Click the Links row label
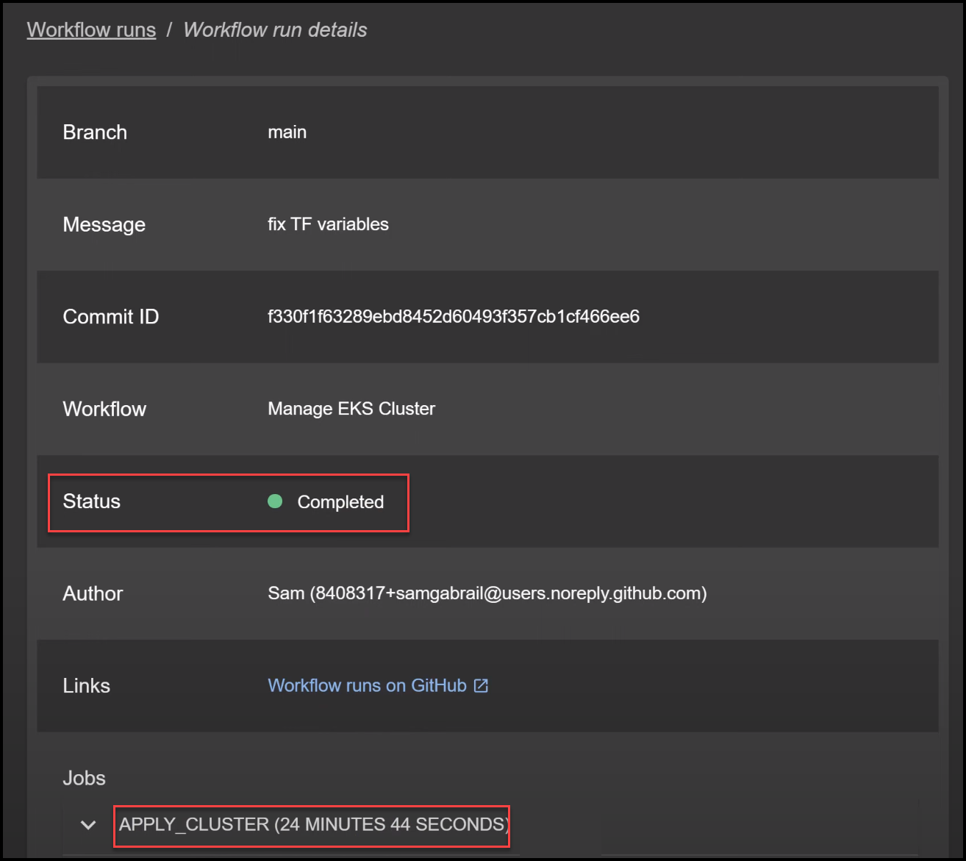Image resolution: width=966 pixels, height=861 pixels. (x=86, y=685)
